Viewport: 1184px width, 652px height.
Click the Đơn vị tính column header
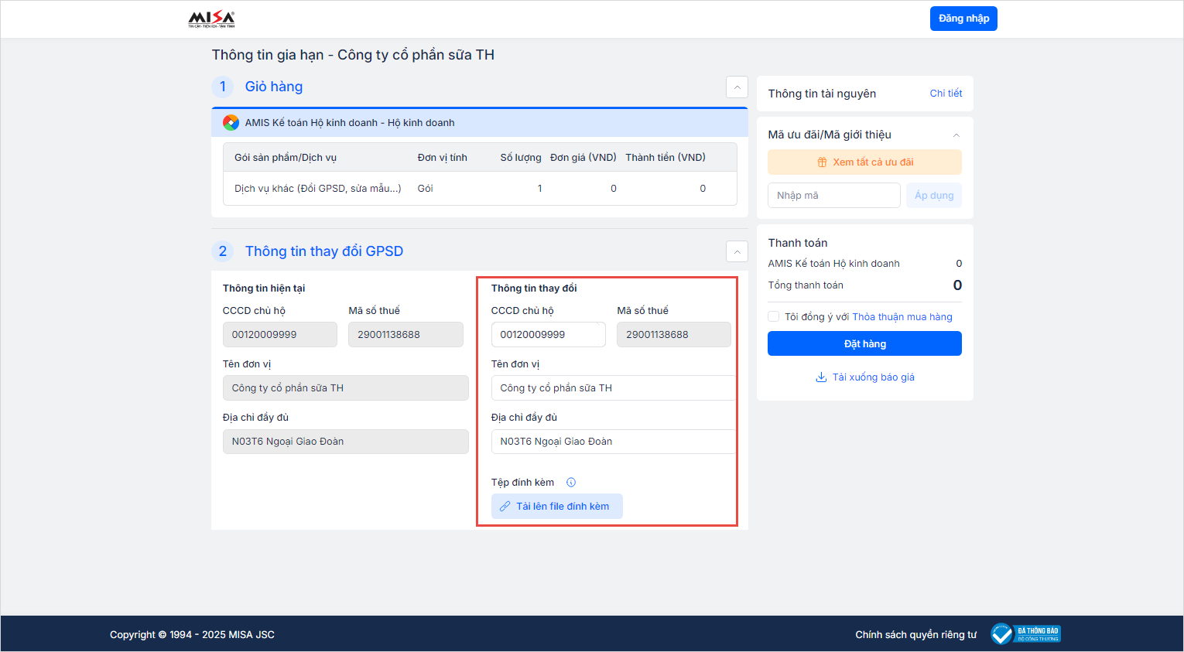pyautogui.click(x=443, y=158)
